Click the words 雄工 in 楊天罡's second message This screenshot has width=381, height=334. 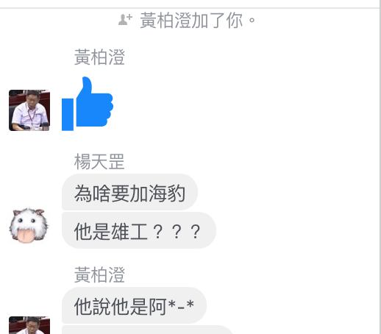tap(129, 232)
